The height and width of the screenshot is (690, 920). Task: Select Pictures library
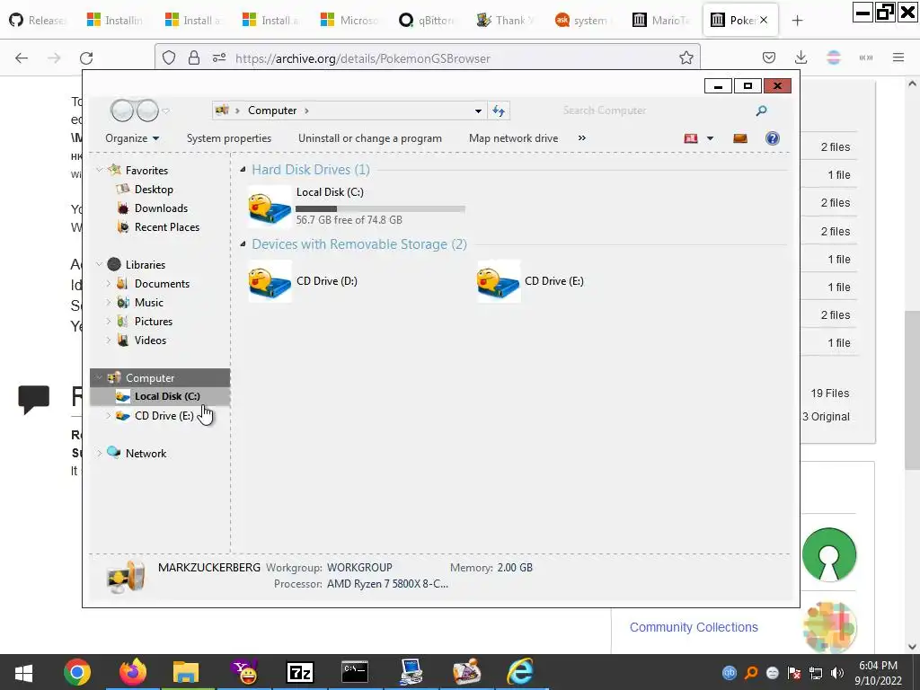[153, 322]
